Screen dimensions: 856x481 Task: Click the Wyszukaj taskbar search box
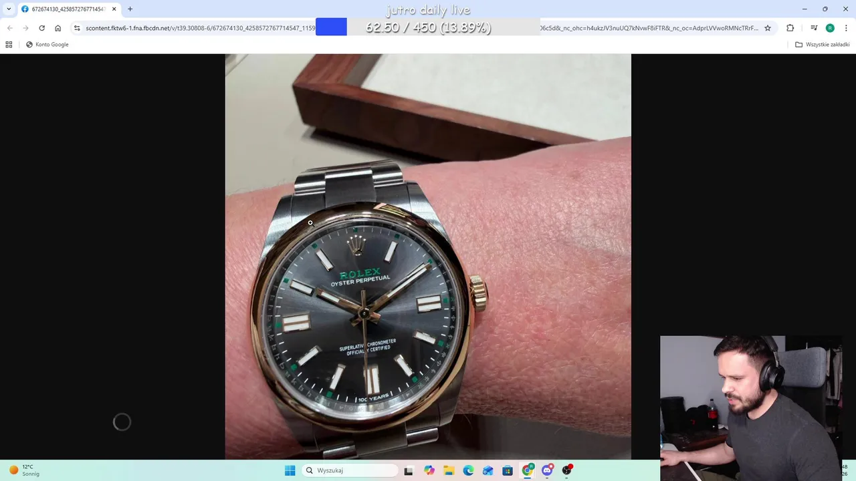(x=350, y=470)
